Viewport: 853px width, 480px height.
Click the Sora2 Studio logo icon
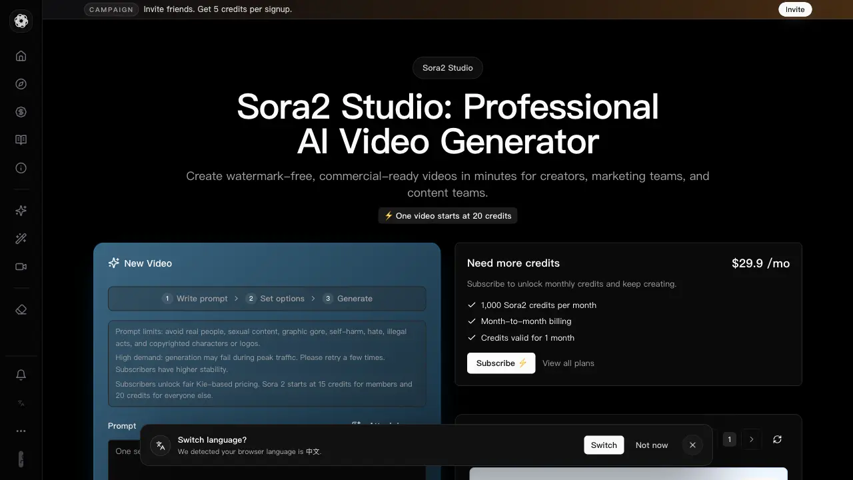[x=21, y=21]
